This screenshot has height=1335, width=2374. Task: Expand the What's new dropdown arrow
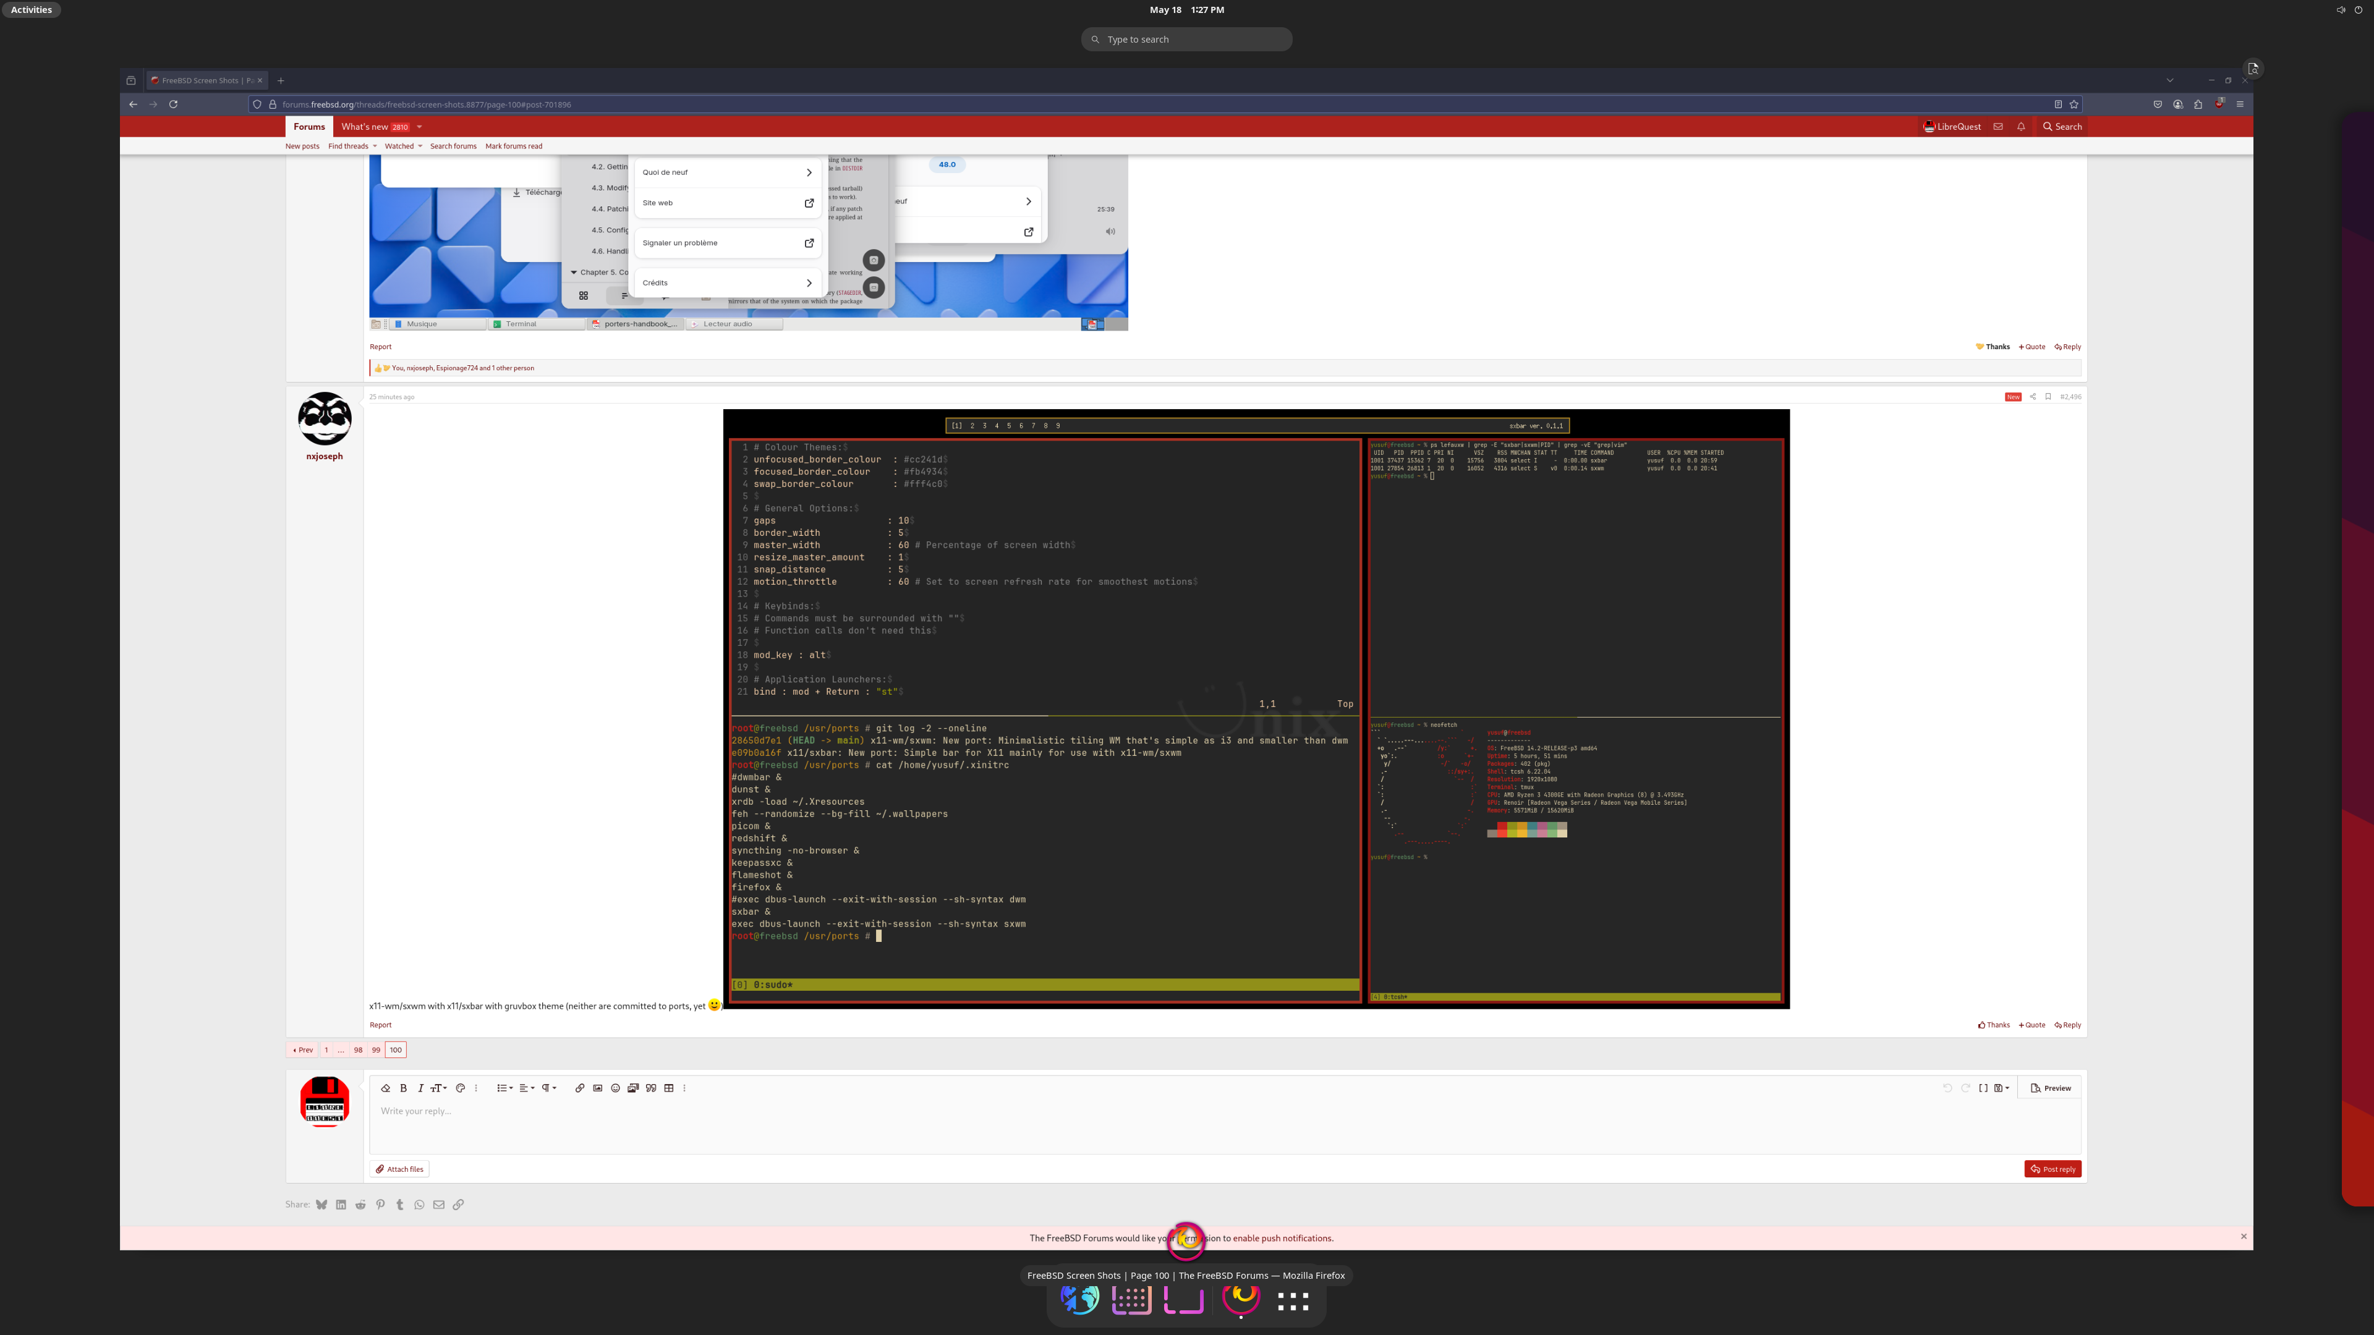[419, 127]
